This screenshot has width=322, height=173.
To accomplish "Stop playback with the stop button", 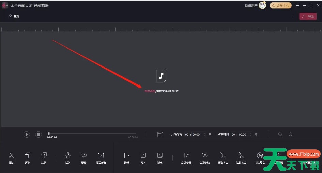I will click(39, 134).
